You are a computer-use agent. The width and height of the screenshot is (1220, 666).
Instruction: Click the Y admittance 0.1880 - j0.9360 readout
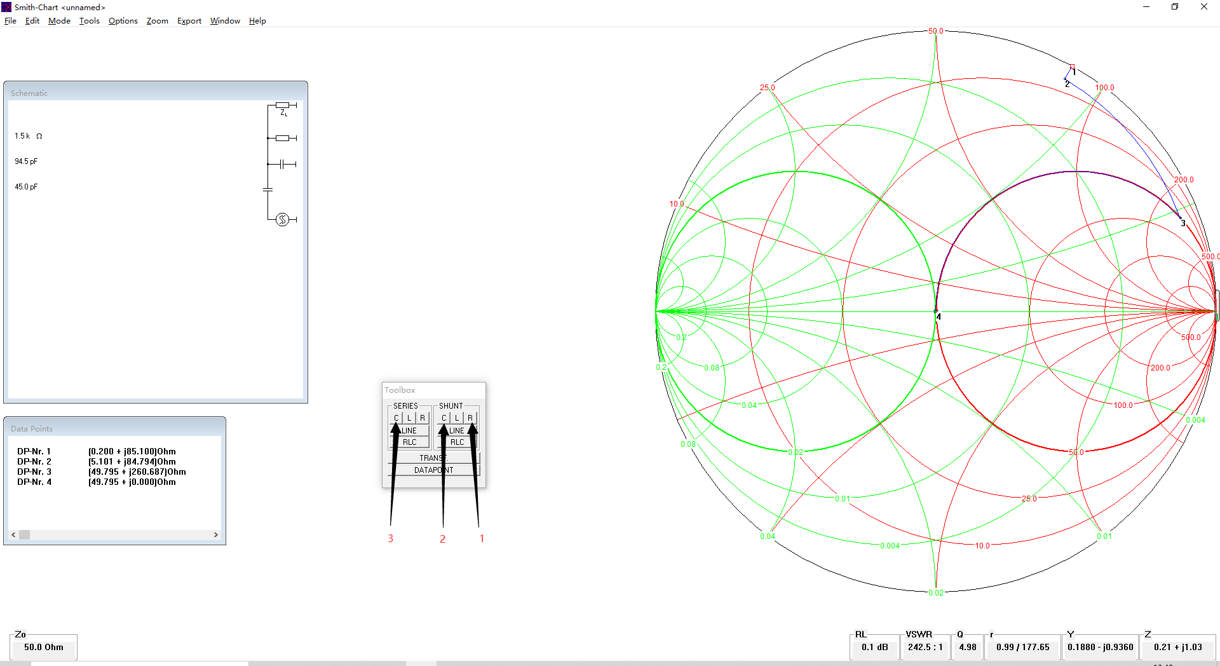pos(1101,647)
